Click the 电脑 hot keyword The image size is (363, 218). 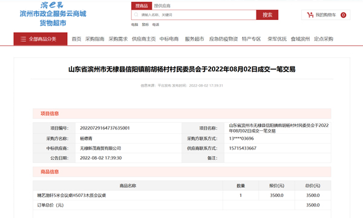(134, 25)
